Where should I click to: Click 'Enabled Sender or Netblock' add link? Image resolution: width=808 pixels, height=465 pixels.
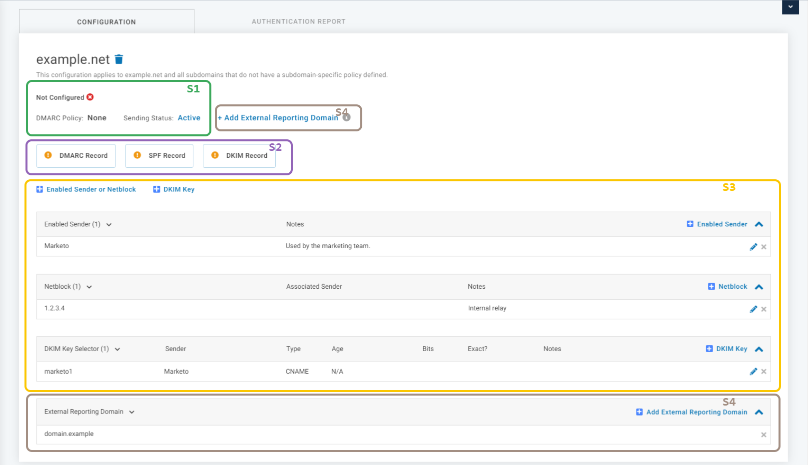[x=86, y=189]
